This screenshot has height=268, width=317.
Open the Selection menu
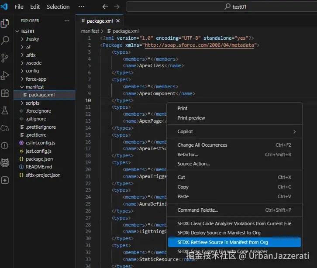58,7
